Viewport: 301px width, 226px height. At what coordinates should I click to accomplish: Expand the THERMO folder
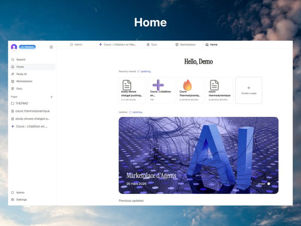21,103
